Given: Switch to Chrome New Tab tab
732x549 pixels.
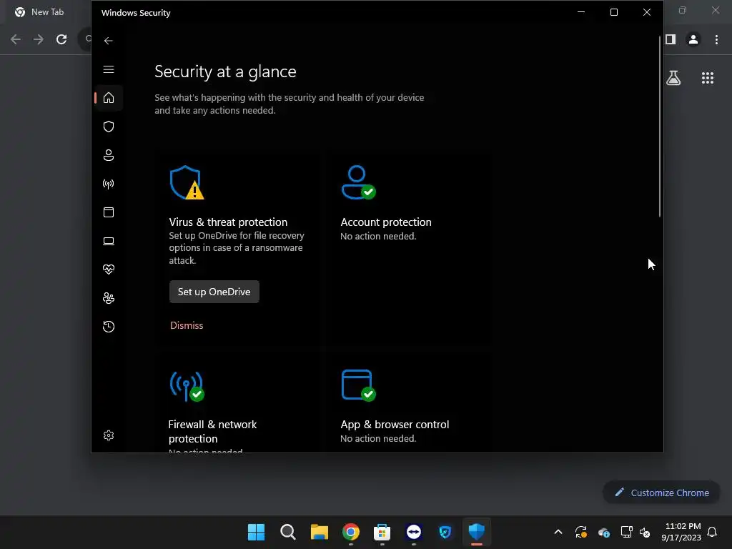Looking at the screenshot, I should [x=39, y=12].
